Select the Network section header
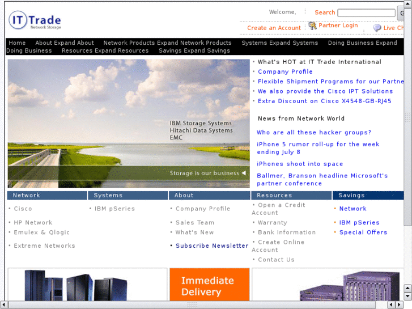This screenshot has width=412, height=309. [x=47, y=196]
